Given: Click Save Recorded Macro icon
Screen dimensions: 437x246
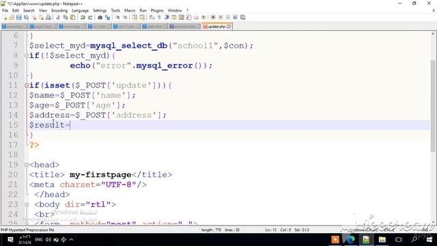Looking at the screenshot, I should (x=243, y=17).
